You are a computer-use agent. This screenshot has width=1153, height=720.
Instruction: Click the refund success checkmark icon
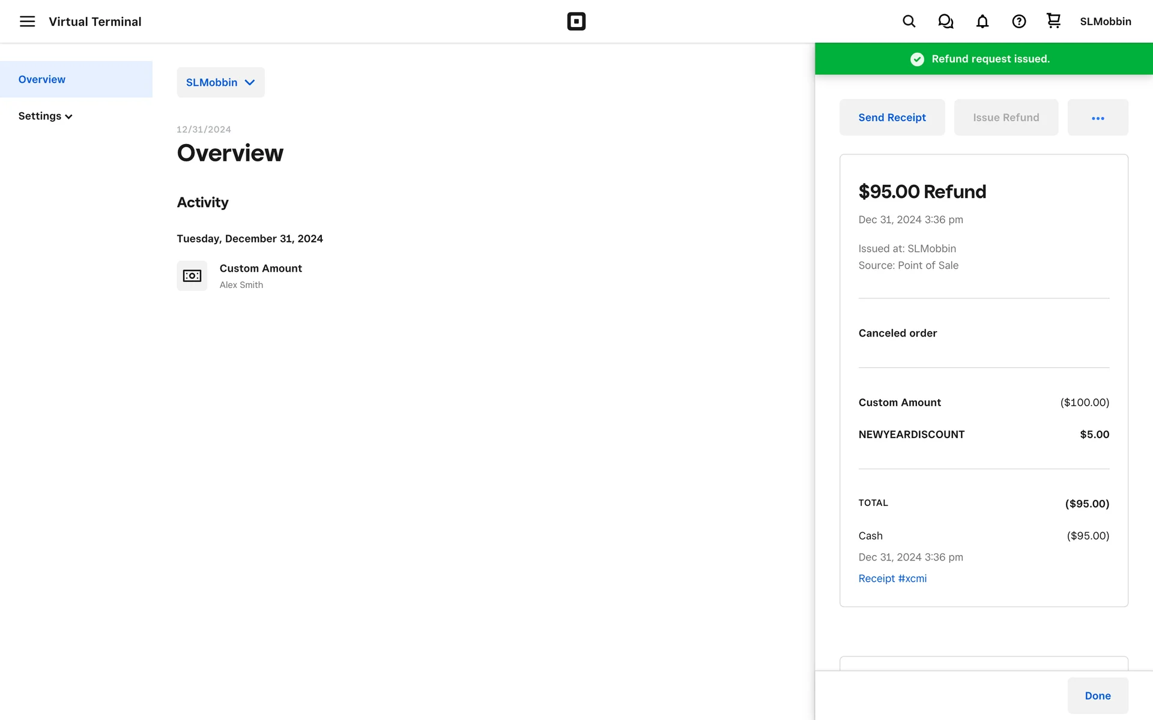coord(917,59)
